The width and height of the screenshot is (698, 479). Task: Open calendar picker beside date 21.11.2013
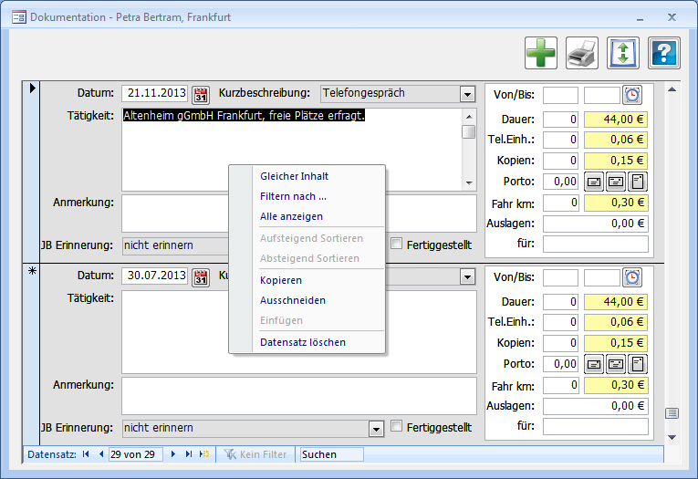tap(201, 94)
